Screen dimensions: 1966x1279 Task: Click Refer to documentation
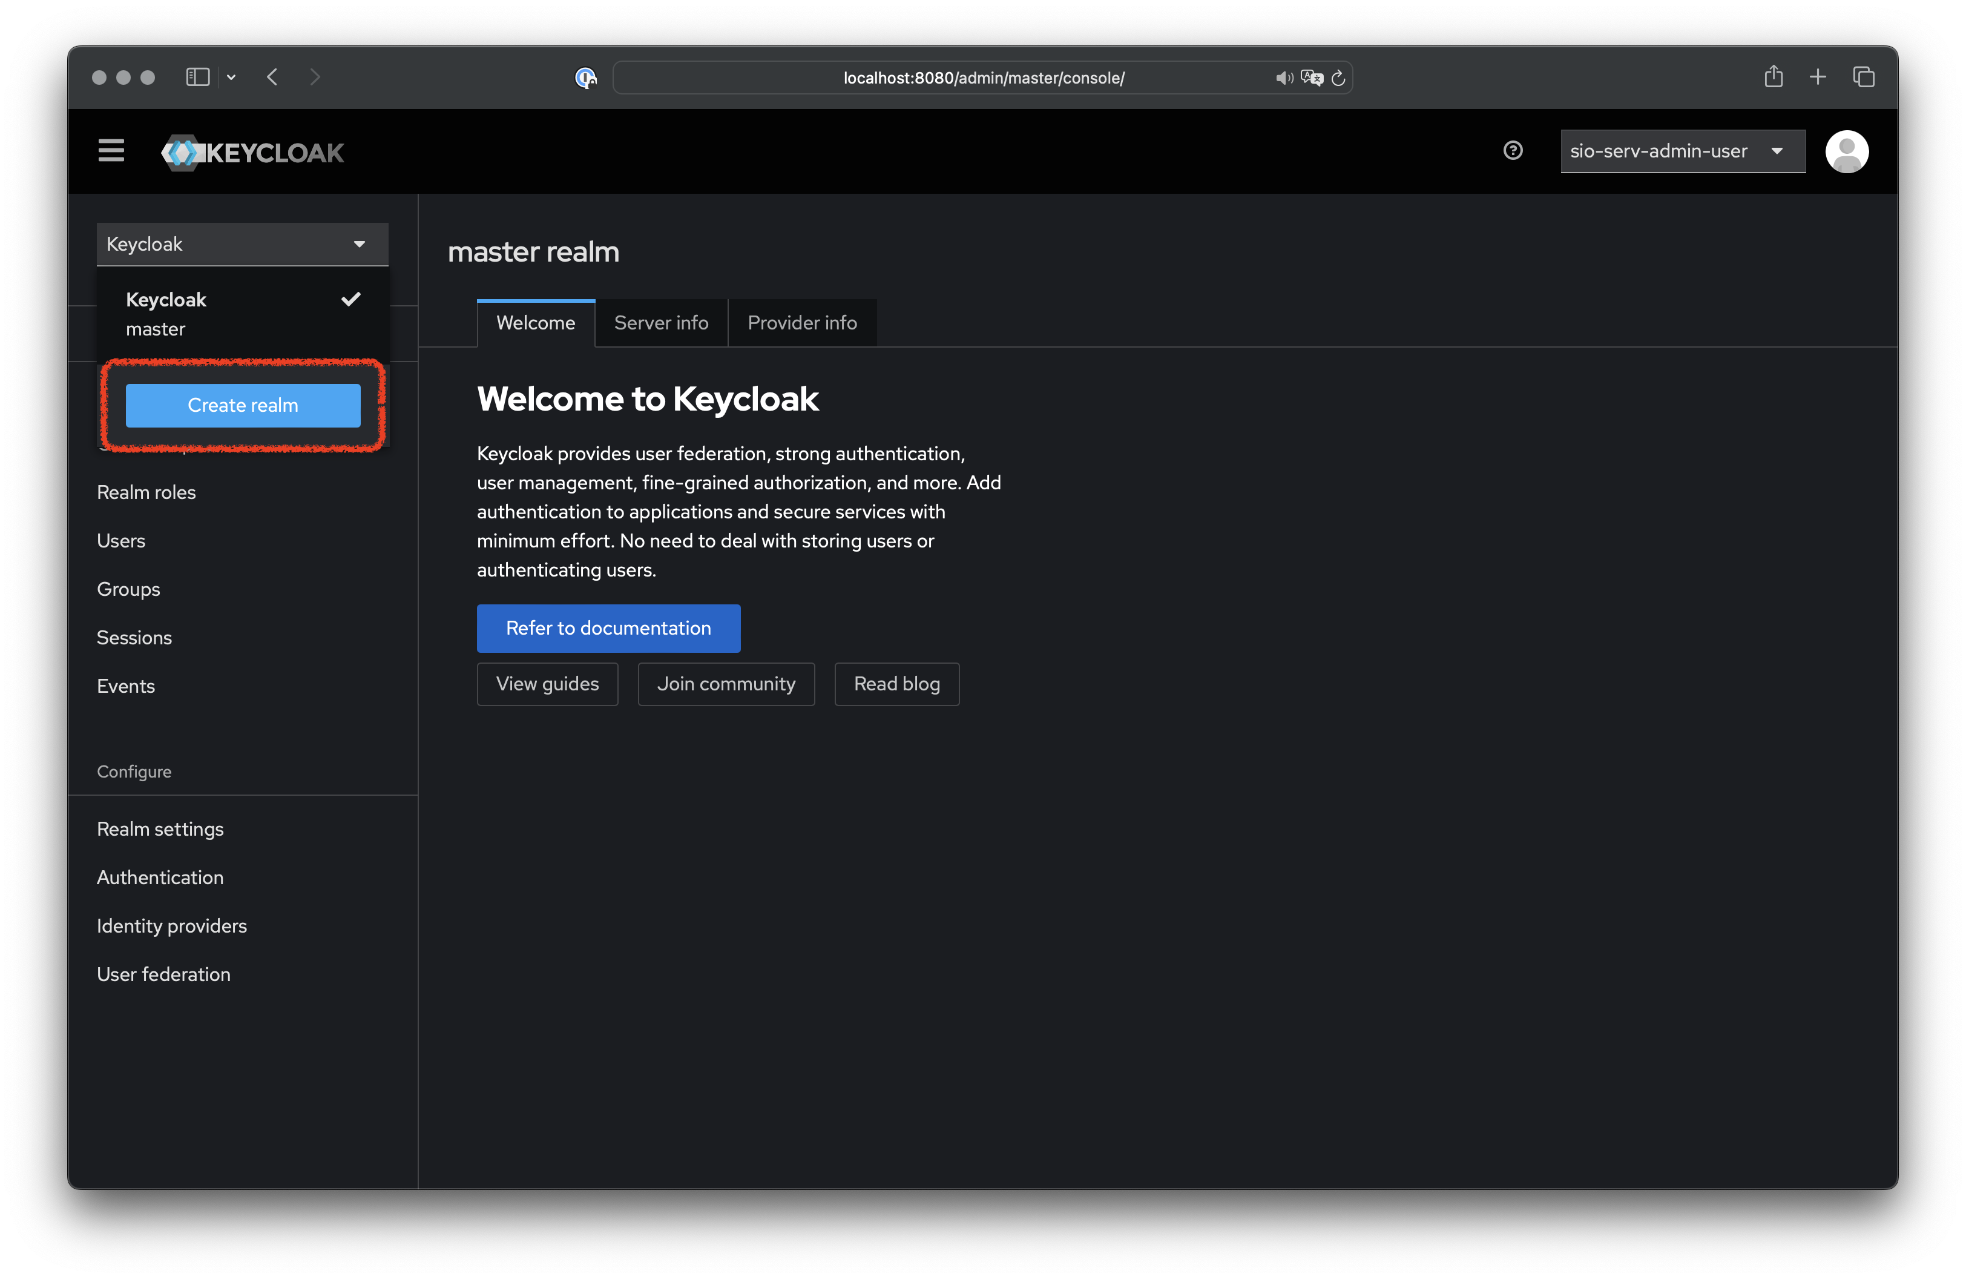tap(608, 628)
